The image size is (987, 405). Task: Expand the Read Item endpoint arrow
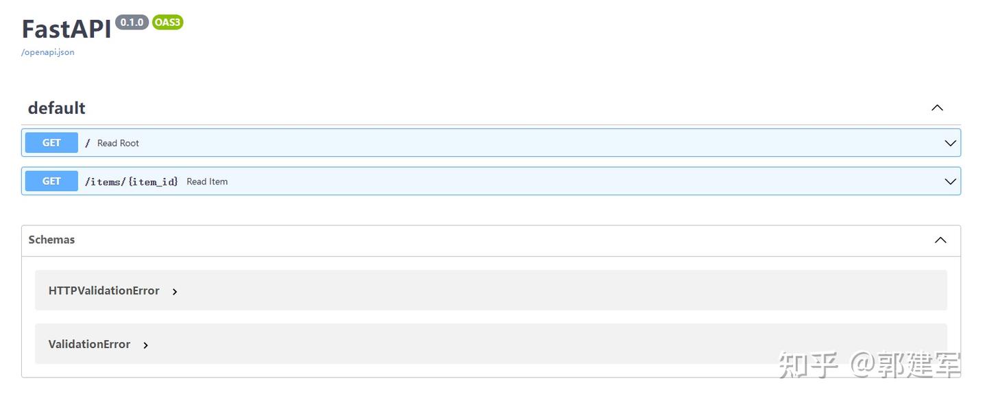[950, 182]
